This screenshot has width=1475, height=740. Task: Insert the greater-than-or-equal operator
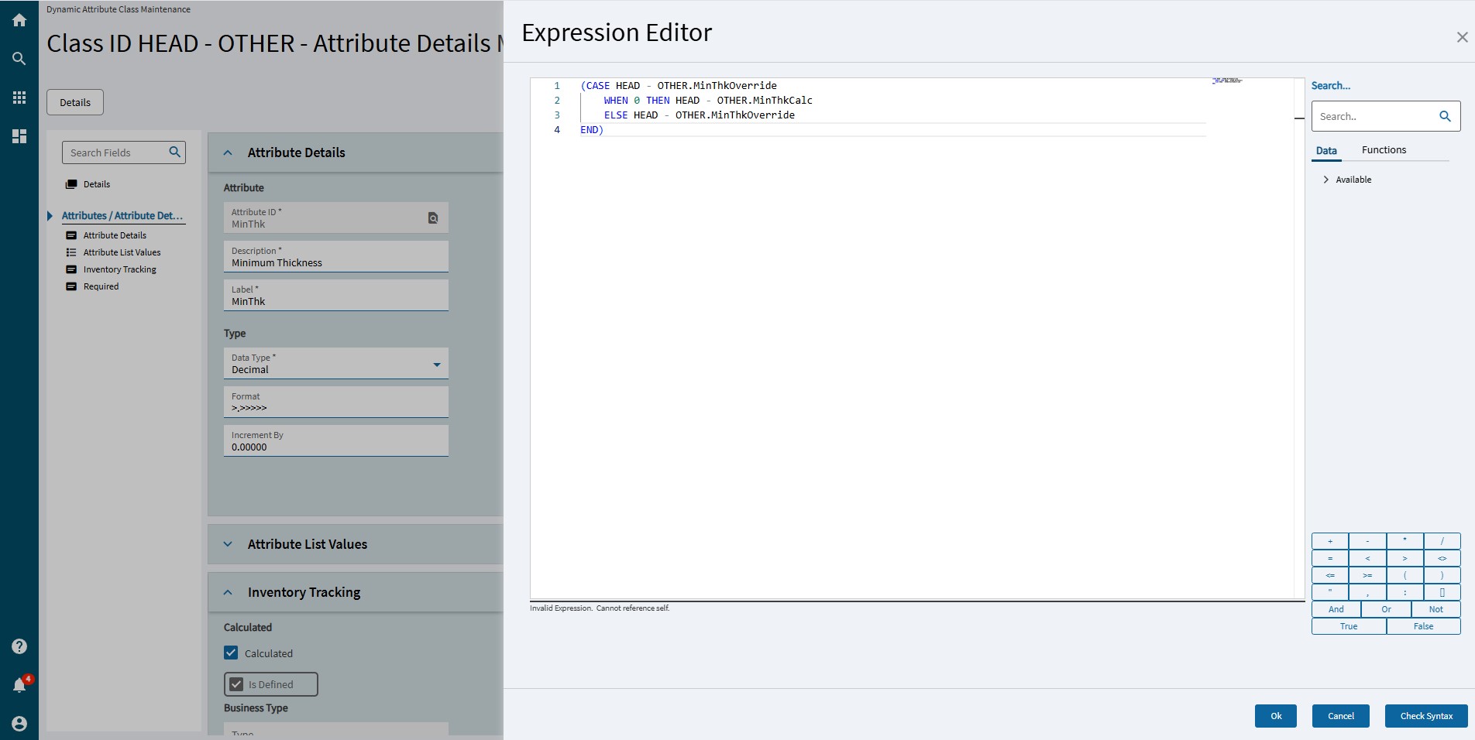(x=1367, y=575)
